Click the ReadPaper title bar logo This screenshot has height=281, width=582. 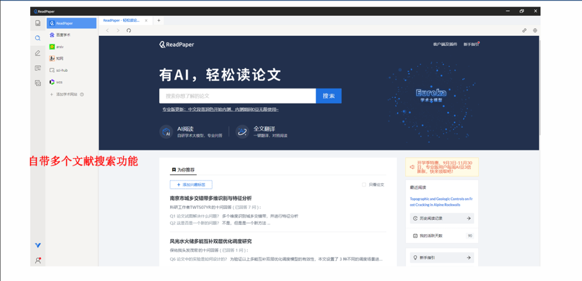(44, 11)
